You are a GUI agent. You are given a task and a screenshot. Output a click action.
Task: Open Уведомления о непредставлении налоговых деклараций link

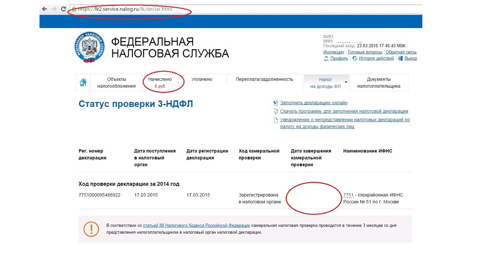(x=345, y=123)
